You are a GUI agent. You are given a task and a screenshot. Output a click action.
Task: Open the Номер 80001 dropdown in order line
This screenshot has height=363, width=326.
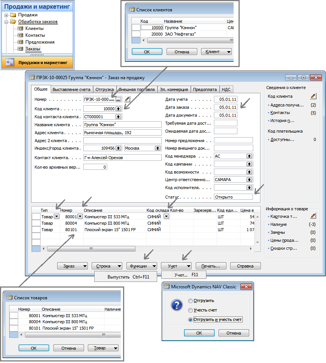tap(80, 216)
